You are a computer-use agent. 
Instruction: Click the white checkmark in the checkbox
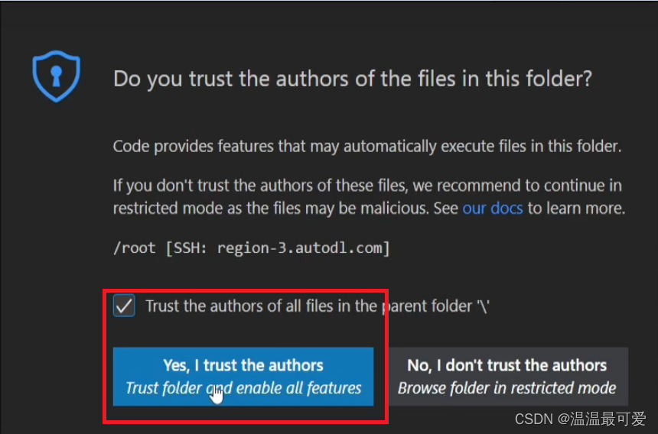(124, 306)
